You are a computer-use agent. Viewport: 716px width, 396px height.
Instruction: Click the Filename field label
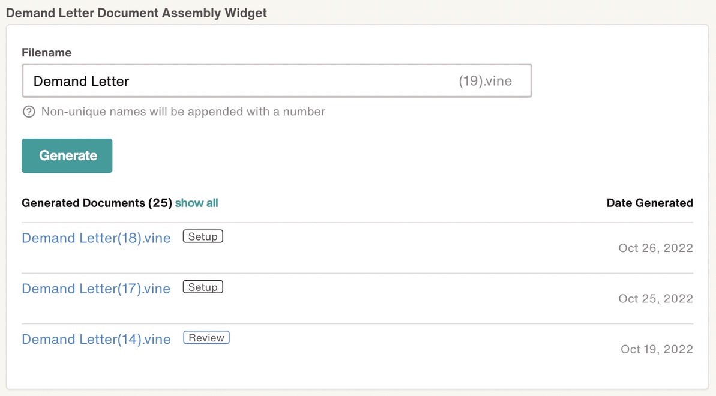tap(47, 53)
